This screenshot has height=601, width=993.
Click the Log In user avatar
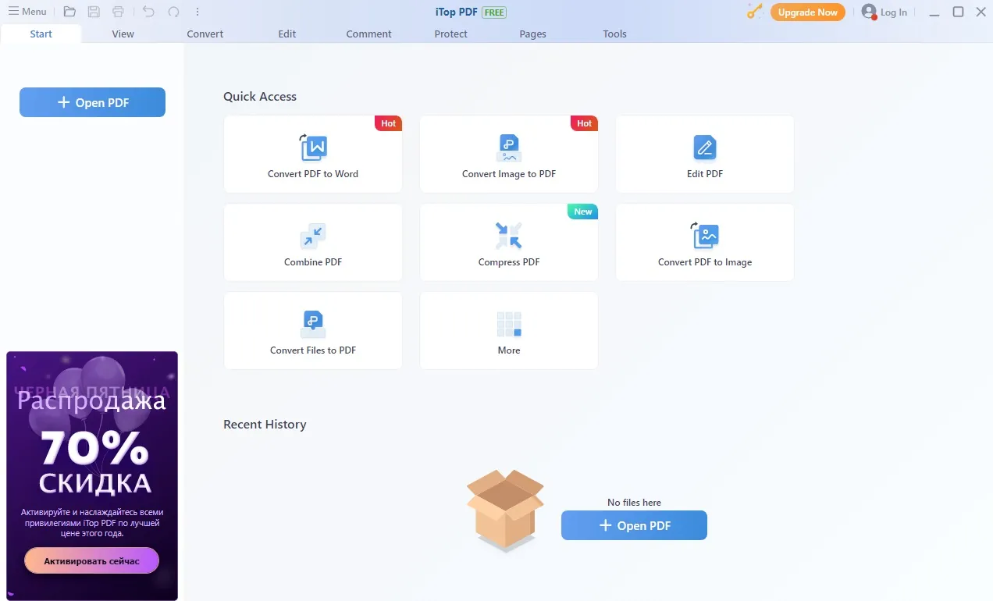(869, 12)
